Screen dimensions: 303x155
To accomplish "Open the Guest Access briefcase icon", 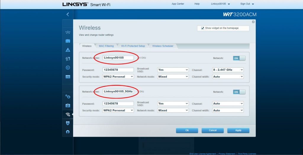I will tap(68, 41).
